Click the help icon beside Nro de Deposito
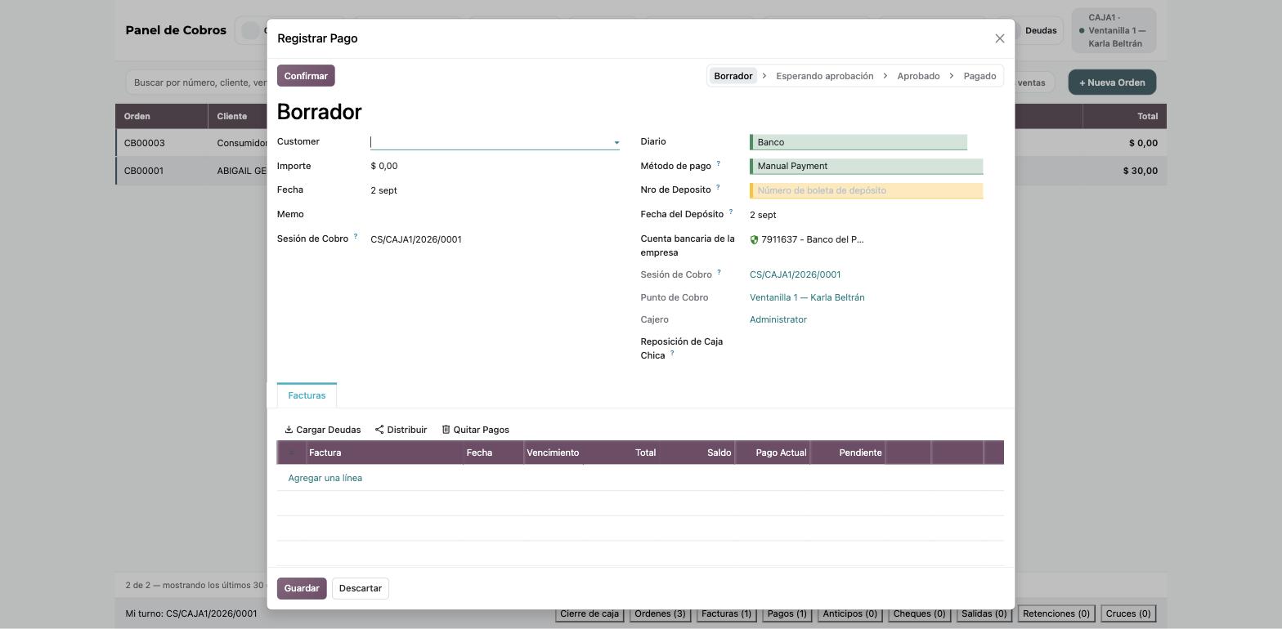This screenshot has height=629, width=1282. coord(718,187)
